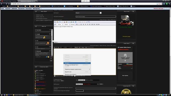Decrease indent in the visual editor
This screenshot has height=96, width=171.
97,24
